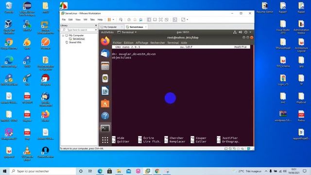This screenshot has height=175, width=311.
Task: Open Ubuntu Software in the dock
Action: coord(105,104)
